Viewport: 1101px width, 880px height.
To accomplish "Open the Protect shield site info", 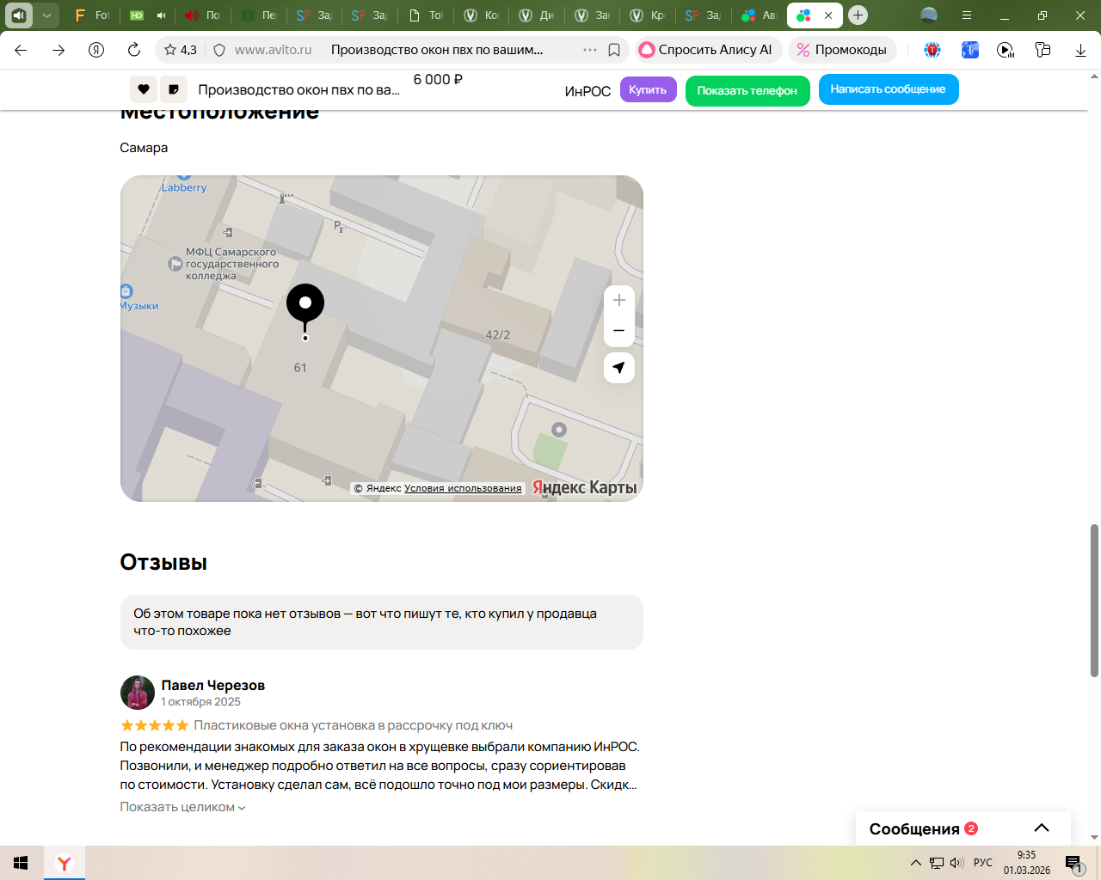I will pyautogui.click(x=219, y=50).
